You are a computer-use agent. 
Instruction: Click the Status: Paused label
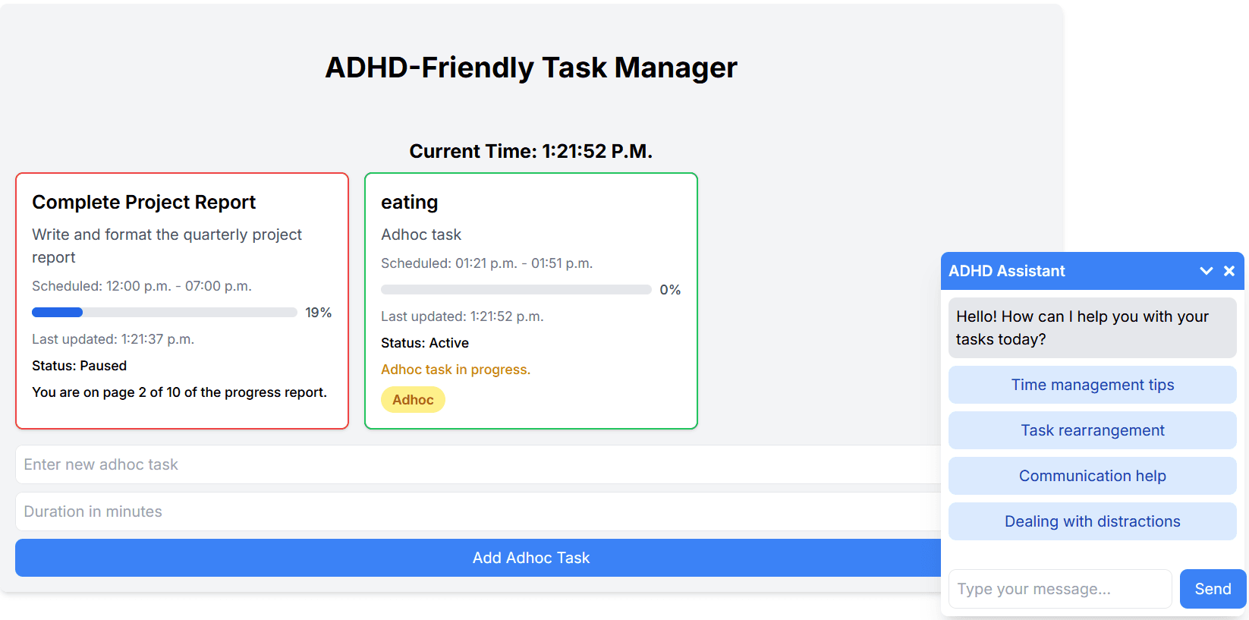click(x=79, y=365)
